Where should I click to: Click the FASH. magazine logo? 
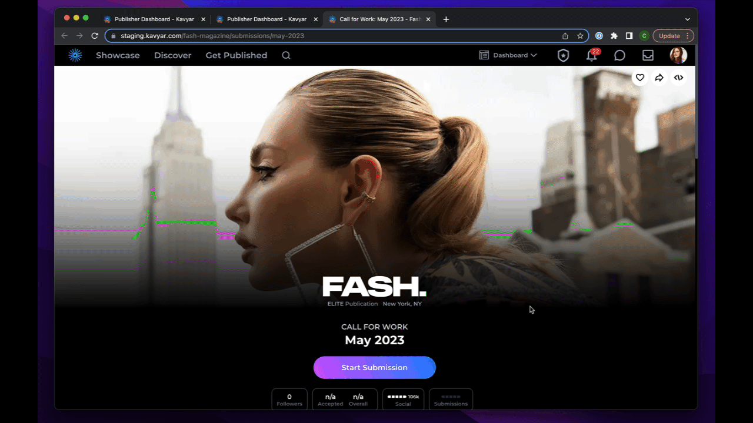pyautogui.click(x=374, y=287)
